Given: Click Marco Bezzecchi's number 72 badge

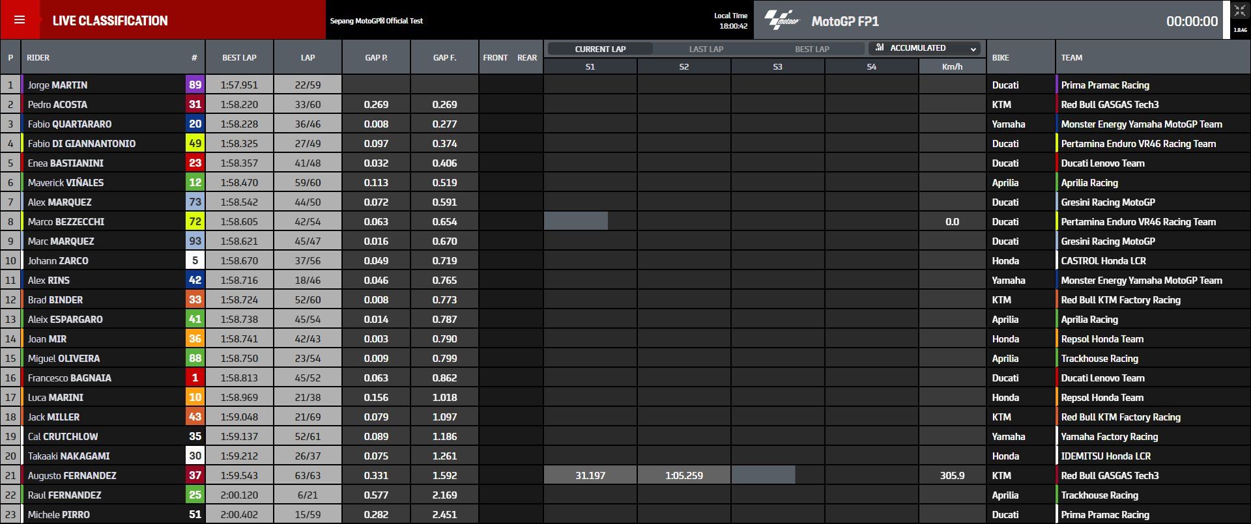Looking at the screenshot, I should [x=195, y=221].
